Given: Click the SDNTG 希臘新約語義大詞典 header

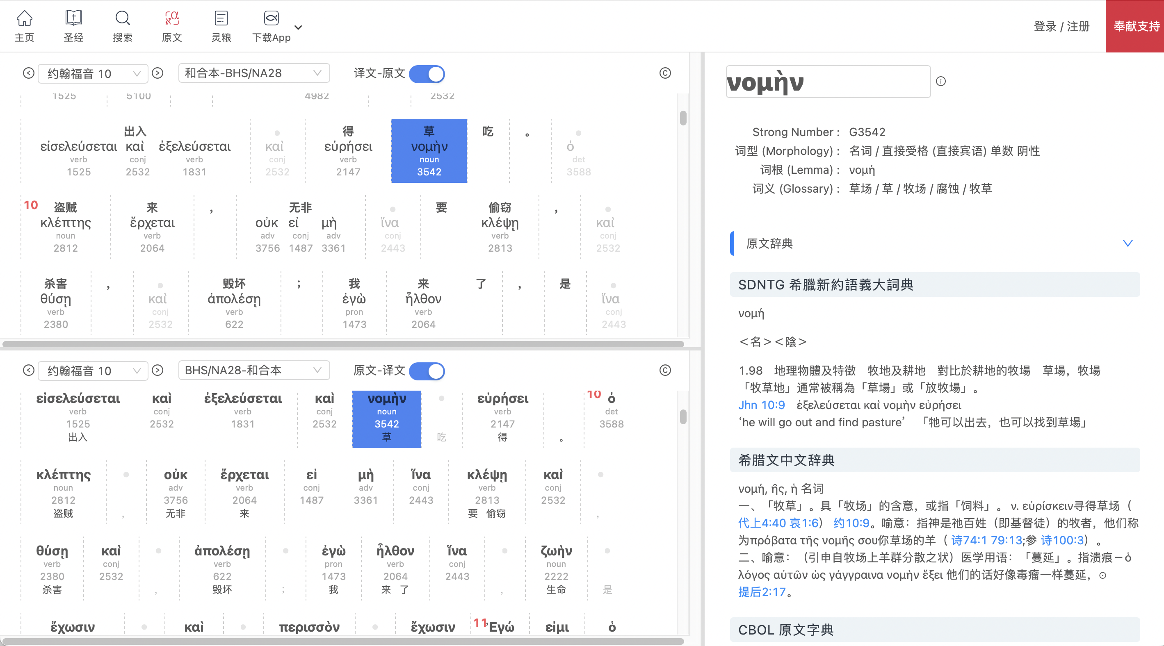Looking at the screenshot, I should pyautogui.click(x=935, y=285).
